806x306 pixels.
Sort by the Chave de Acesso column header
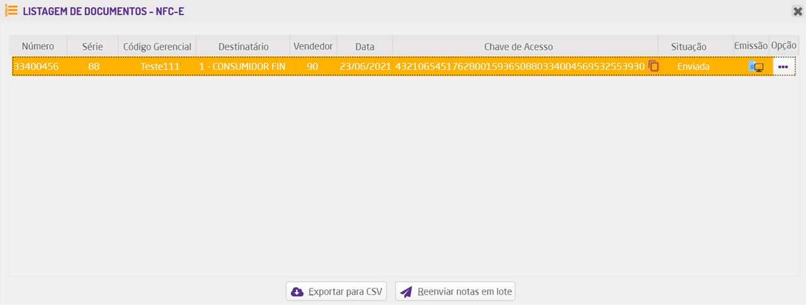pos(525,46)
